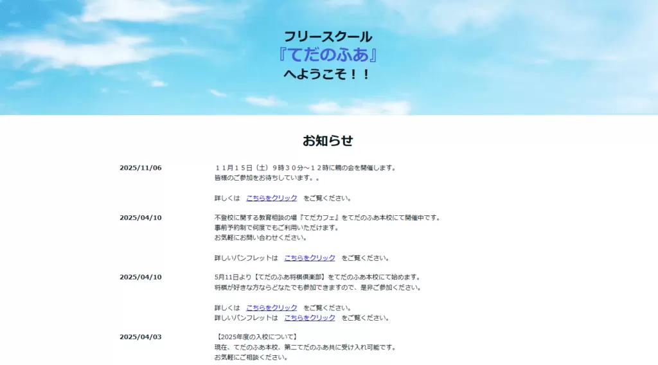Click the へようこそ！！ banner text
The image size is (658, 365).
(x=327, y=75)
